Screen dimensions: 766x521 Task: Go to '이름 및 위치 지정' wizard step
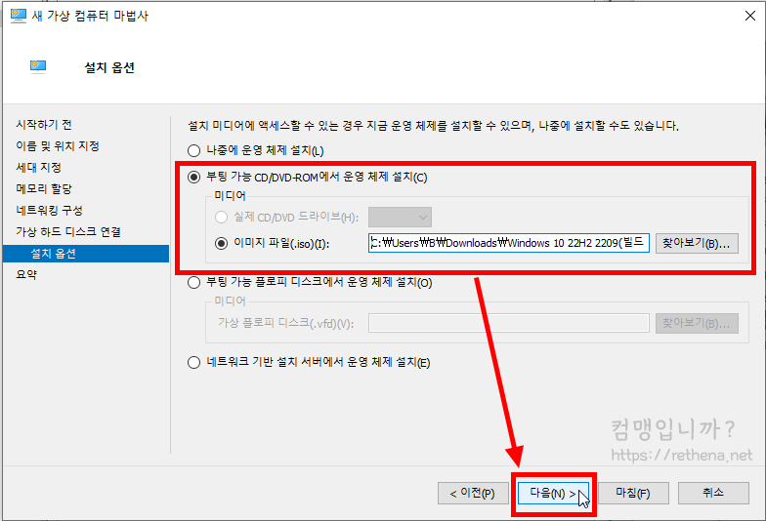tap(58, 146)
